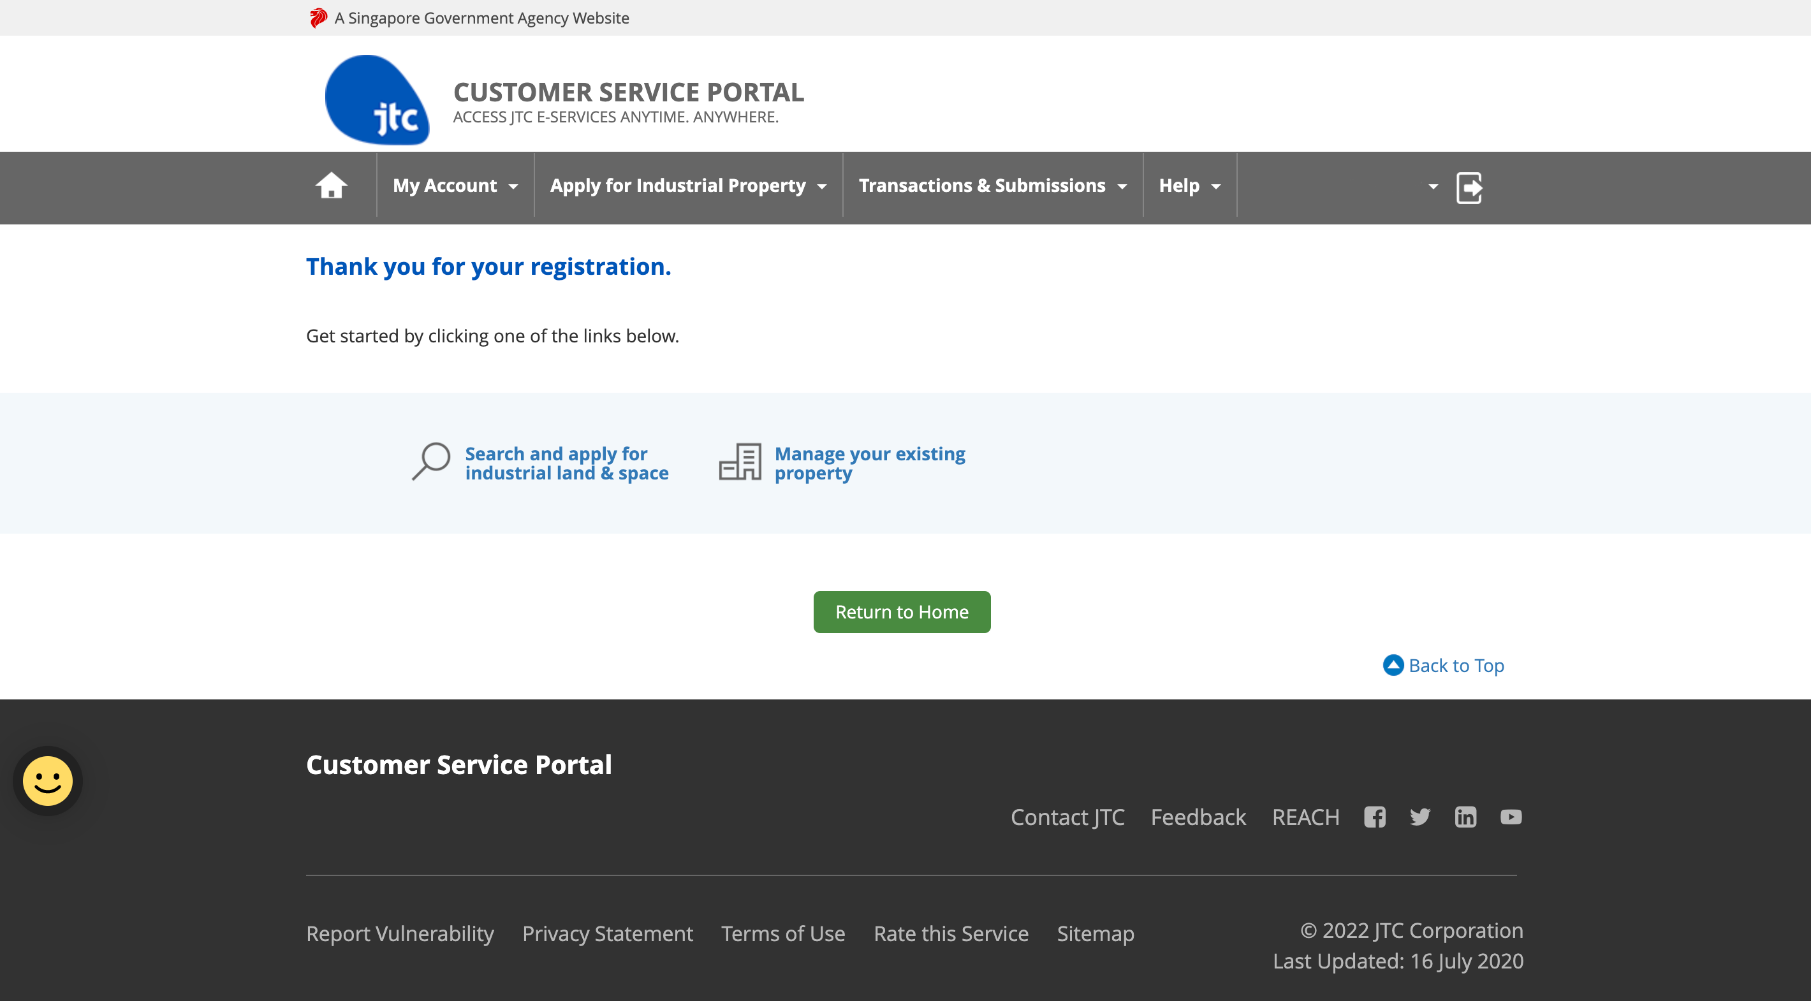Screen dimensions: 1811x1001
Task: Click the magnifying glass search icon
Action: click(x=431, y=462)
